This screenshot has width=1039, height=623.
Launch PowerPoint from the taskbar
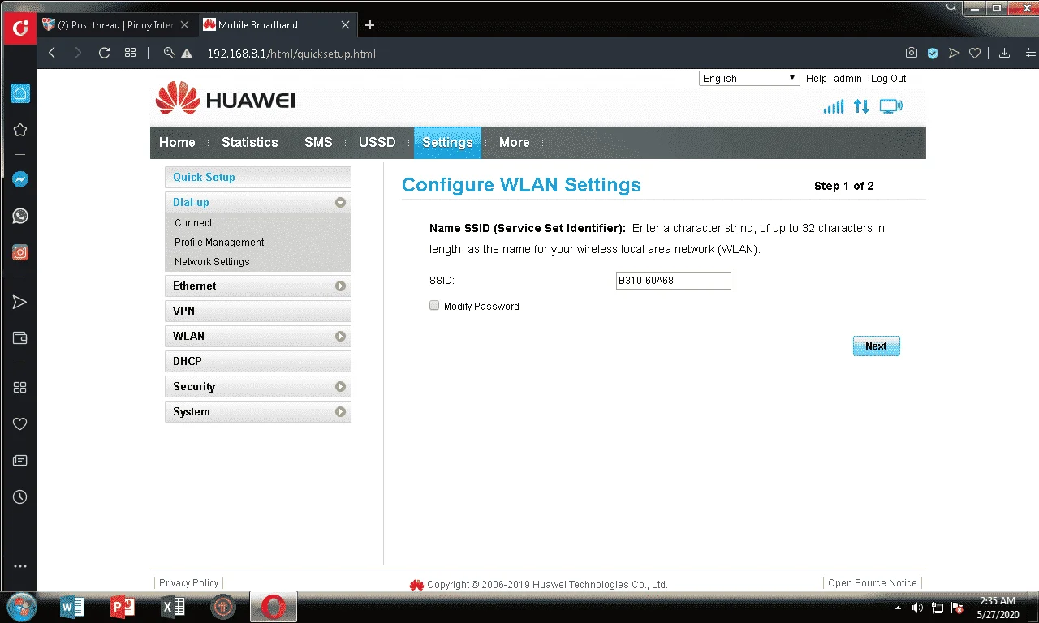pos(123,607)
